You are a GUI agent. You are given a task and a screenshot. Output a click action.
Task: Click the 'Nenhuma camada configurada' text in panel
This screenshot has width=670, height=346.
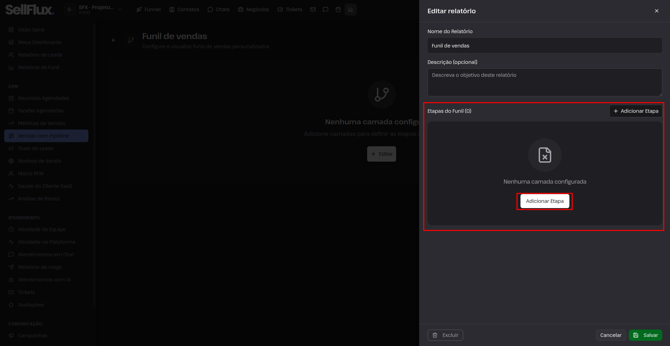pos(545,182)
